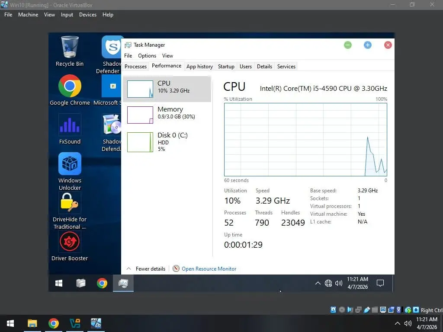Click the host Chrome taskbar icon
This screenshot has width=443, height=332.
[x=53, y=323]
